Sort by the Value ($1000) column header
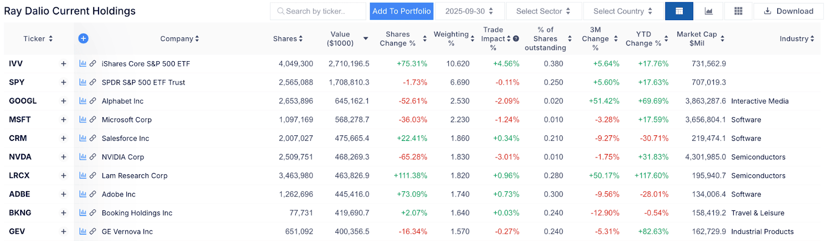Viewport: 829px width, 241px height. pos(340,39)
